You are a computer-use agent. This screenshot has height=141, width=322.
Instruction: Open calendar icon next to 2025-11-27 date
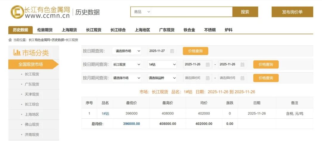click(172, 51)
